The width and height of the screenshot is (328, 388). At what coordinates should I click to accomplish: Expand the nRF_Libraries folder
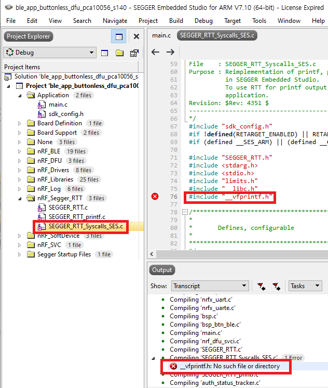pyautogui.click(x=20, y=179)
